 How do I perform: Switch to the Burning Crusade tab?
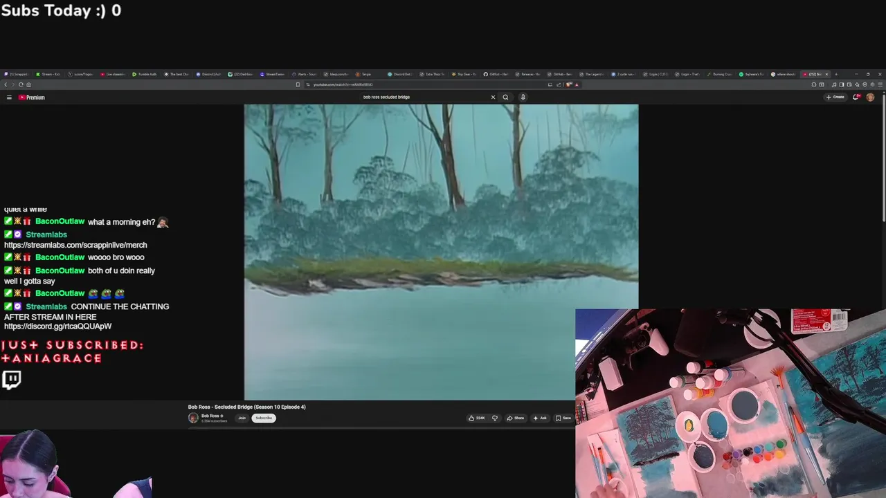720,74
